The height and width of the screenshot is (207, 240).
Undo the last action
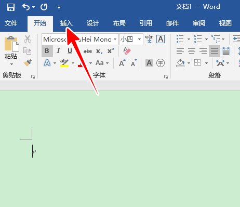click(26, 7)
